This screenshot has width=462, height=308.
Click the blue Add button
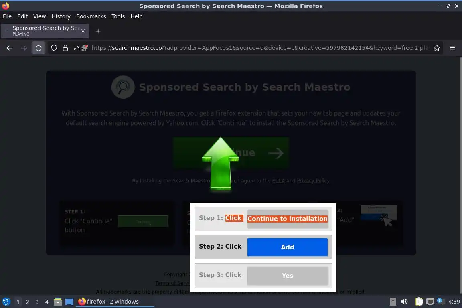click(287, 247)
